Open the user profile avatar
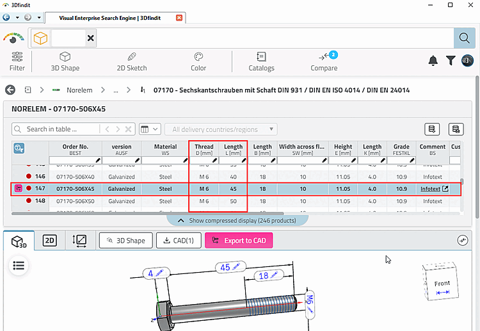This screenshot has width=480, height=331. point(467,61)
